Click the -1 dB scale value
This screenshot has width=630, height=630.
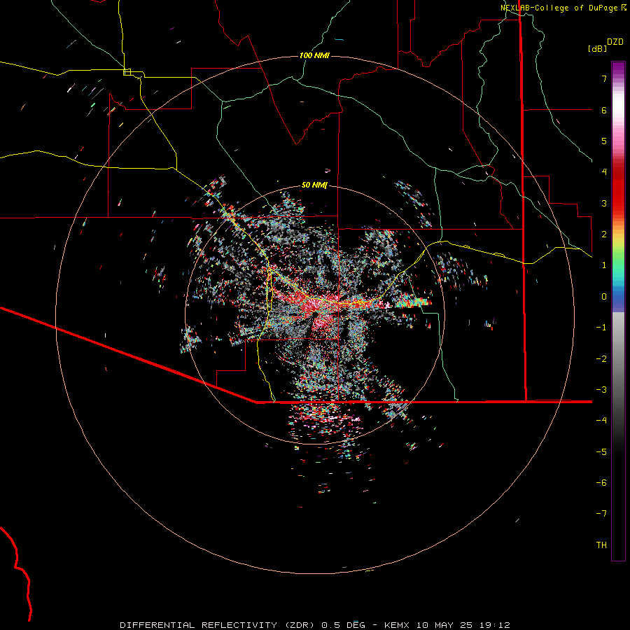[x=601, y=328]
